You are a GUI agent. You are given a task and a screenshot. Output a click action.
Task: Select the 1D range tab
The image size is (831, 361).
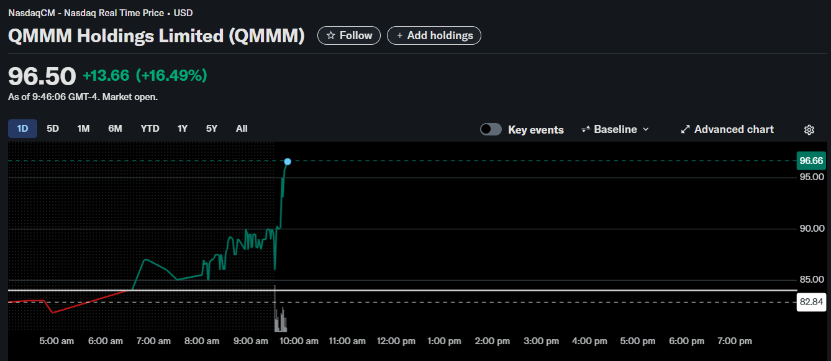23,129
